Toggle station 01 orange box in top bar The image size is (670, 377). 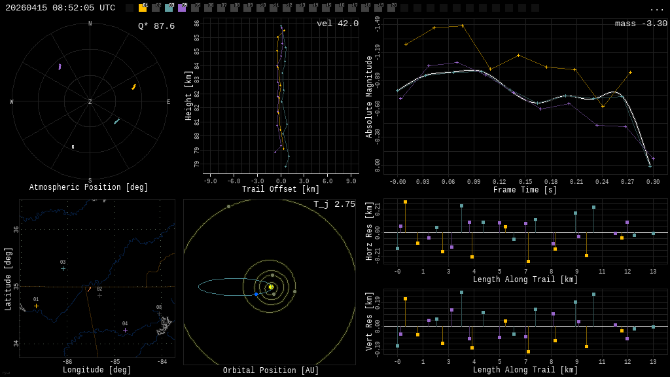click(x=143, y=8)
